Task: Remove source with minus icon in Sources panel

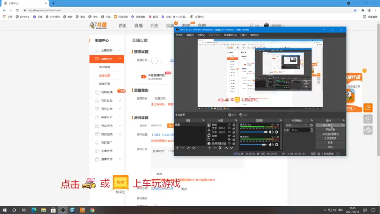Action: tap(215, 148)
